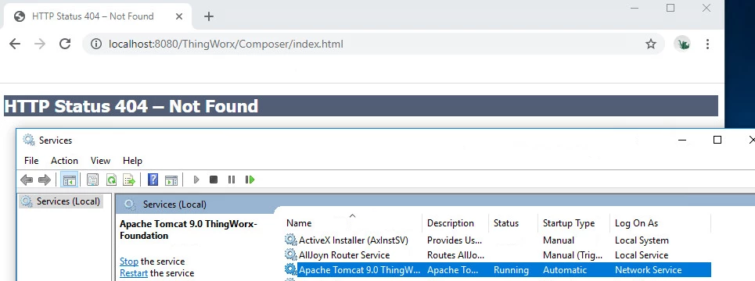
Task: Open the Chrome profile avatar
Action: [x=682, y=44]
